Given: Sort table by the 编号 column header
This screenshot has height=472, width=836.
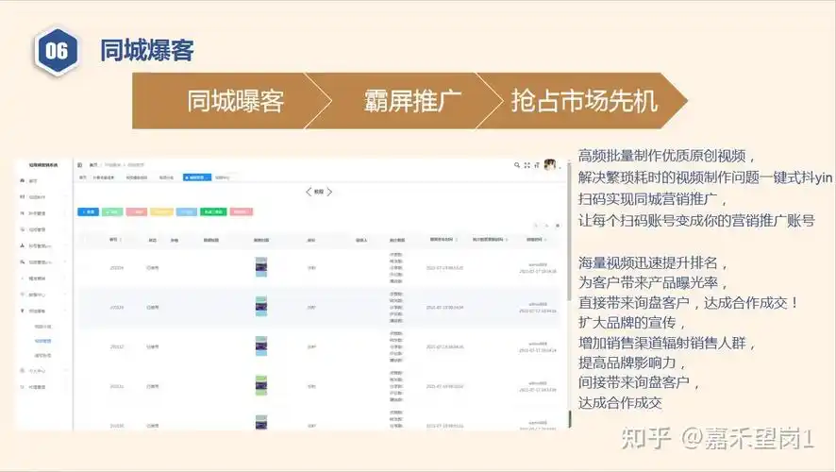Looking at the screenshot, I should (114, 240).
